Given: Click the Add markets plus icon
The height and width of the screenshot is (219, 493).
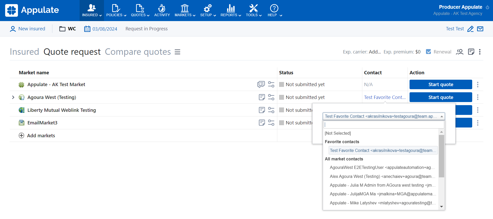Looking at the screenshot, I should pos(22,135).
